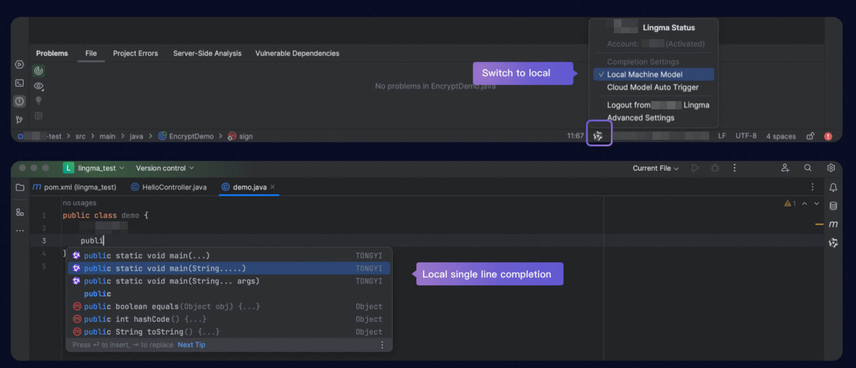Screen dimensions: 856x368
Task: Select the plain public keyword completion
Action: 229,294
